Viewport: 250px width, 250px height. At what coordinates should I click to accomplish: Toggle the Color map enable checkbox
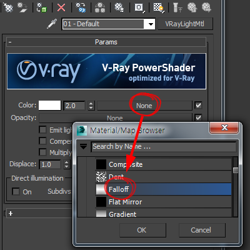click(x=198, y=106)
